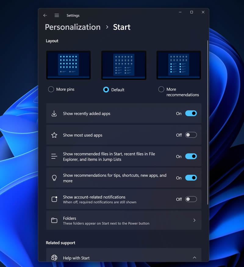
Task: Click the star icon beside most used apps
Action: click(x=54, y=135)
